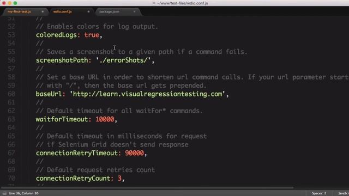Click the document proxy icon in title bar
The height and width of the screenshot is (196, 349).
click(154, 3)
